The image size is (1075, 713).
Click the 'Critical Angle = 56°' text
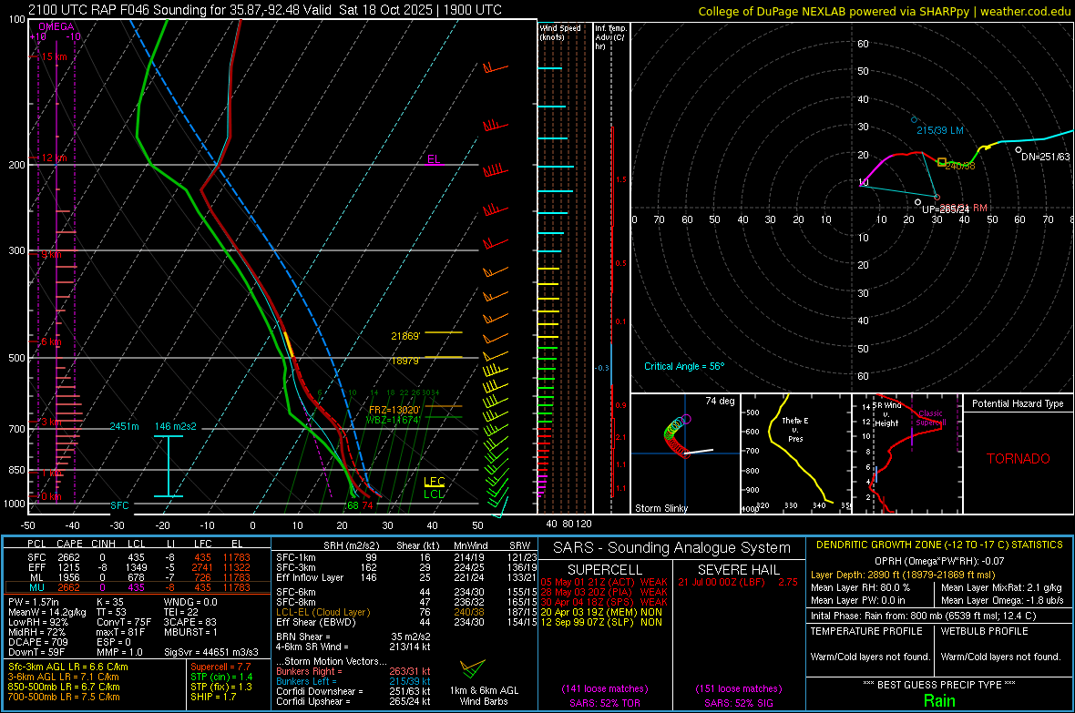(x=684, y=366)
